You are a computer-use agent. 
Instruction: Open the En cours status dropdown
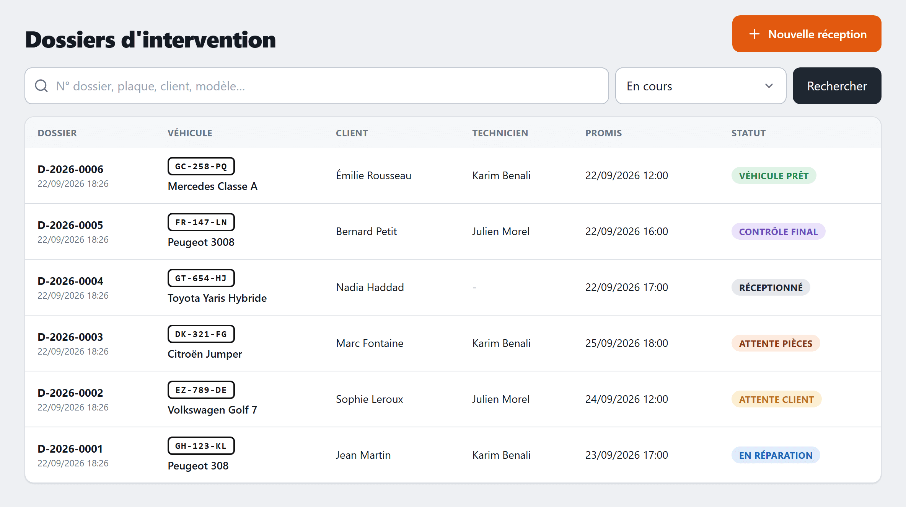[701, 86]
